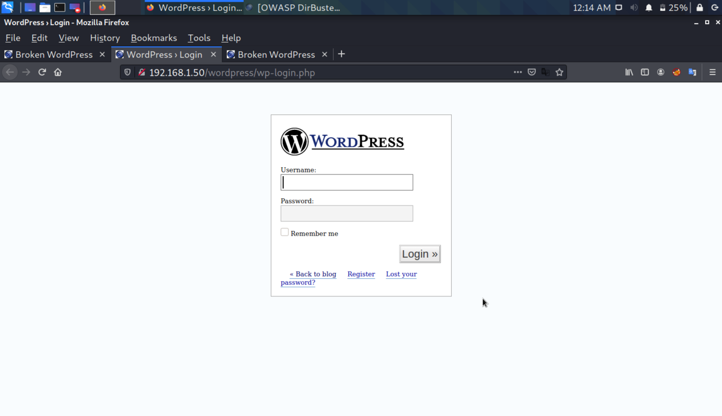Click the display icon in the system tray
The width and height of the screenshot is (722, 416).
619,8
